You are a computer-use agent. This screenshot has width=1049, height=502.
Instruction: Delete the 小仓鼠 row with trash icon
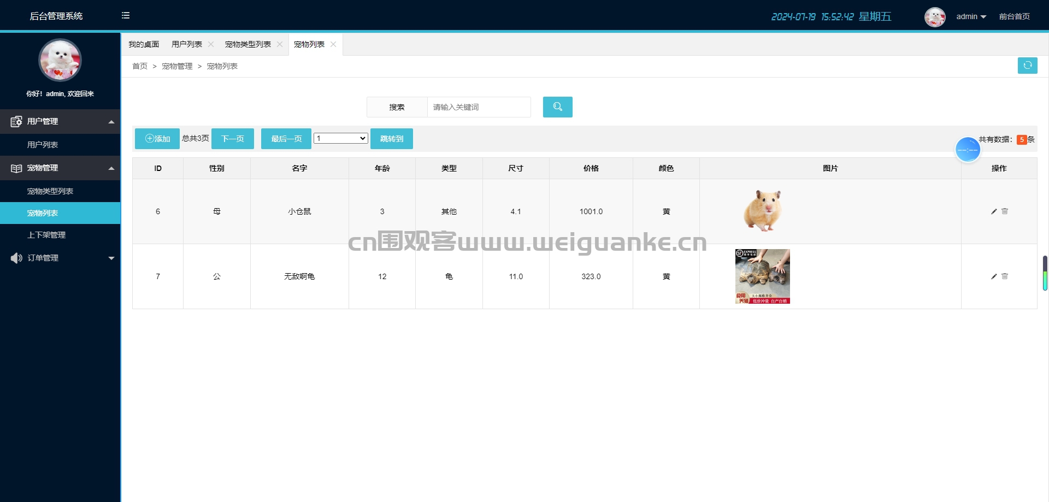pos(1005,211)
